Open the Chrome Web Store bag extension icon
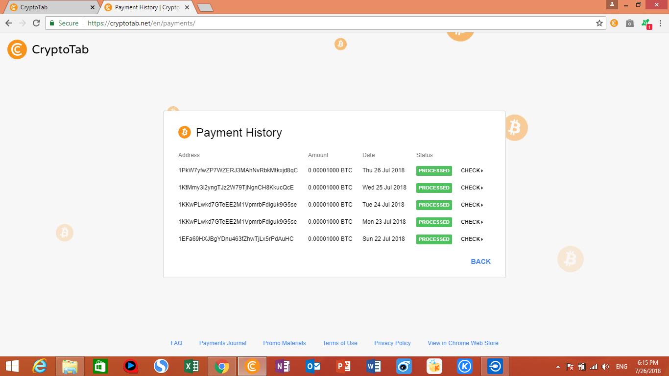This screenshot has height=376, width=669. coord(629,23)
